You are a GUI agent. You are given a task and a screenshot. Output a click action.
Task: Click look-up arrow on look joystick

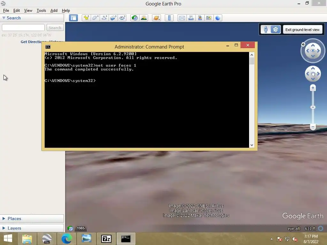click(313, 45)
